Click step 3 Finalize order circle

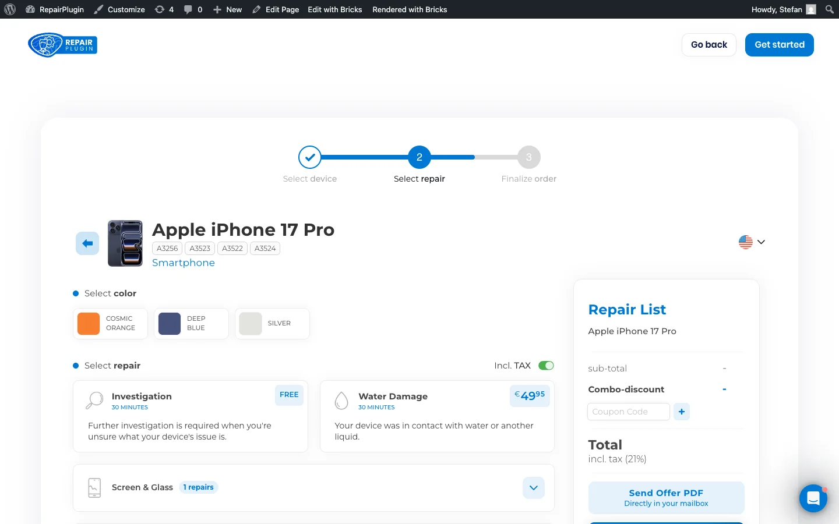(x=529, y=157)
